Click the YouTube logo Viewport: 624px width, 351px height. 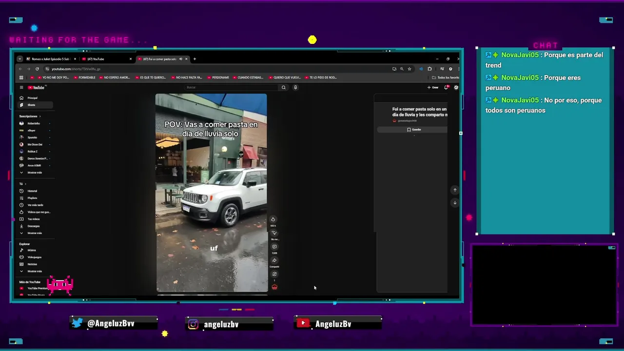click(x=36, y=87)
